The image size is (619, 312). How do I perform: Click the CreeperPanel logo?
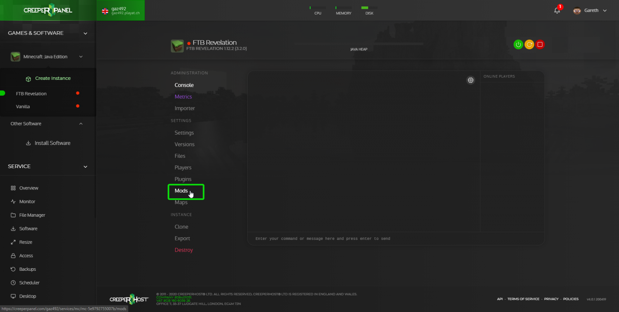click(x=48, y=10)
